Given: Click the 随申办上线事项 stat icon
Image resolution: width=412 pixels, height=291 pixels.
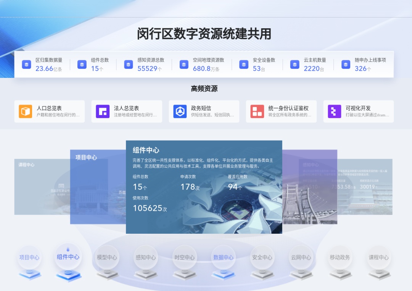Looking at the screenshot, I should [346, 65].
